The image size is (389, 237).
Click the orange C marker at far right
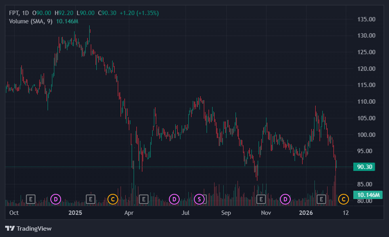pos(344,199)
